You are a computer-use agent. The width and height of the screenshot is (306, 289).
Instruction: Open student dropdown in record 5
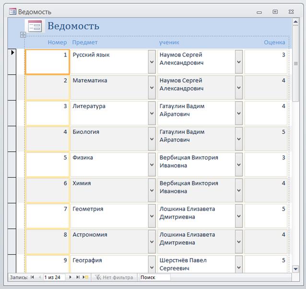pos(239,165)
